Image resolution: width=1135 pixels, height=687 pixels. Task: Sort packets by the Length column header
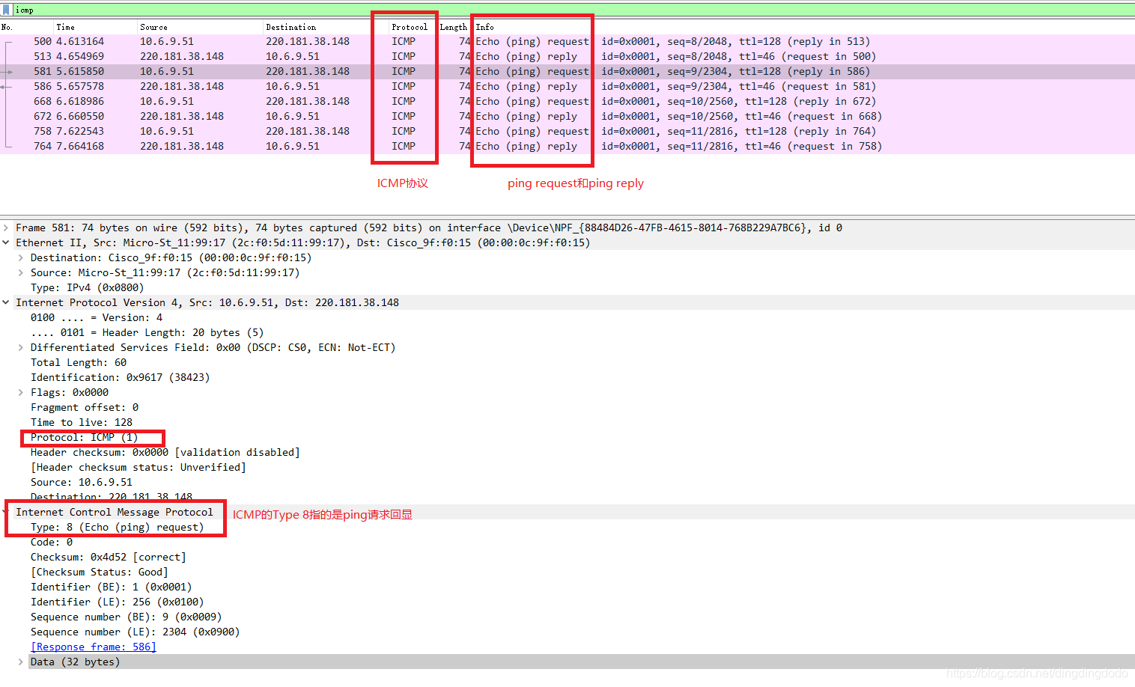coord(454,27)
